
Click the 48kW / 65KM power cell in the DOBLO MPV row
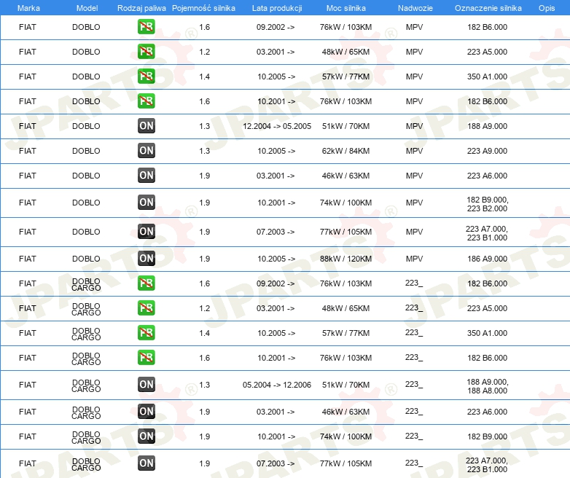[345, 52]
